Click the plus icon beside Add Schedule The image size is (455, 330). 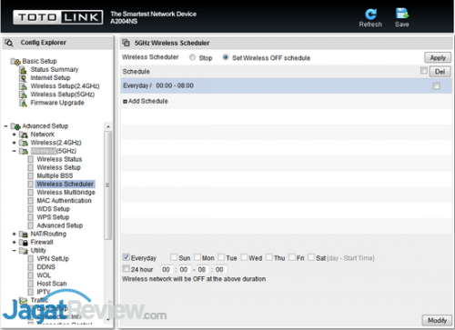[x=125, y=102]
